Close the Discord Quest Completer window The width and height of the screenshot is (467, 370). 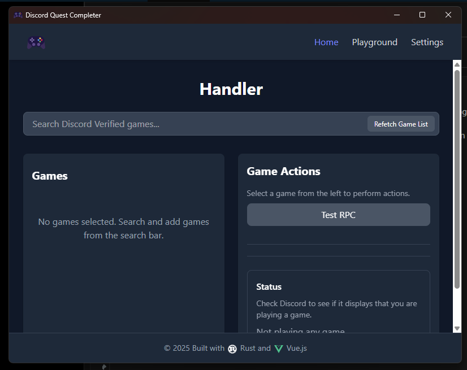[x=448, y=15]
